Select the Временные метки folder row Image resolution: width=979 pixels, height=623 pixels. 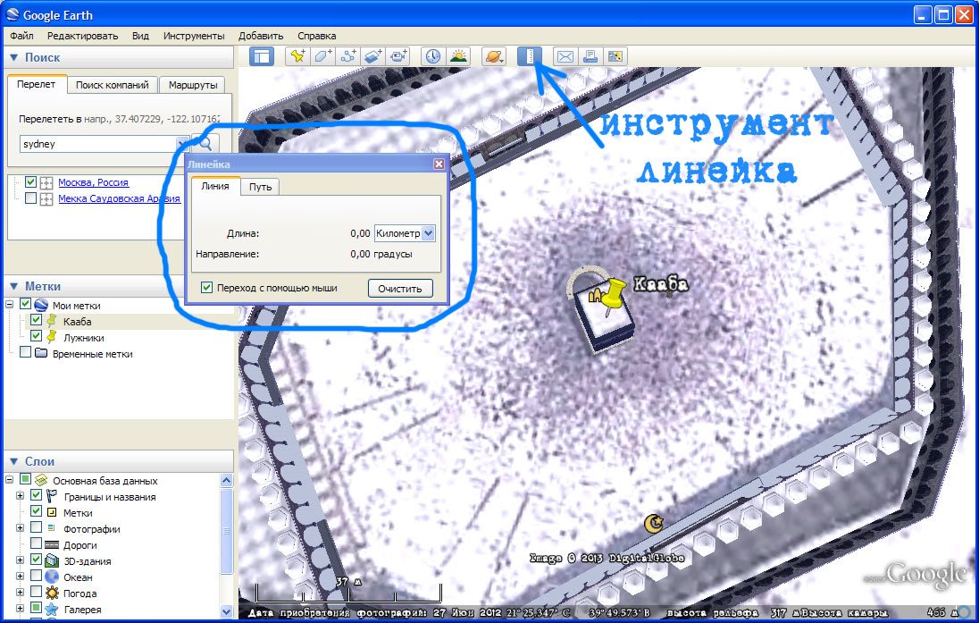pyautogui.click(x=92, y=354)
